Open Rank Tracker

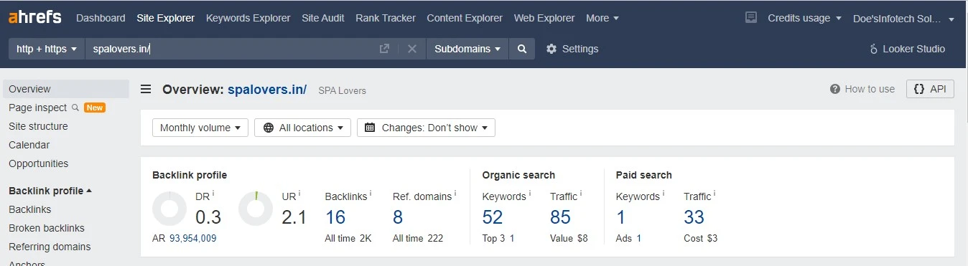(x=386, y=18)
